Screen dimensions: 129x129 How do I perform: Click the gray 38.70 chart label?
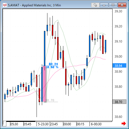[x=50, y=100]
